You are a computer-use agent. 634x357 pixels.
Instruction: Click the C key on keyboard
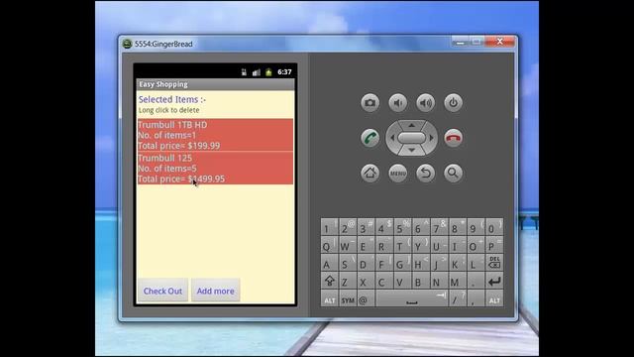click(384, 280)
